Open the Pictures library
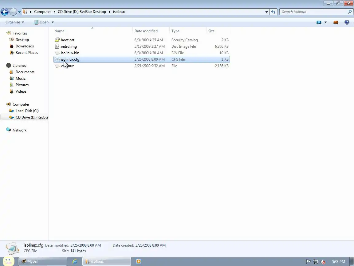Screen dimensions: 354x266 click(22, 85)
